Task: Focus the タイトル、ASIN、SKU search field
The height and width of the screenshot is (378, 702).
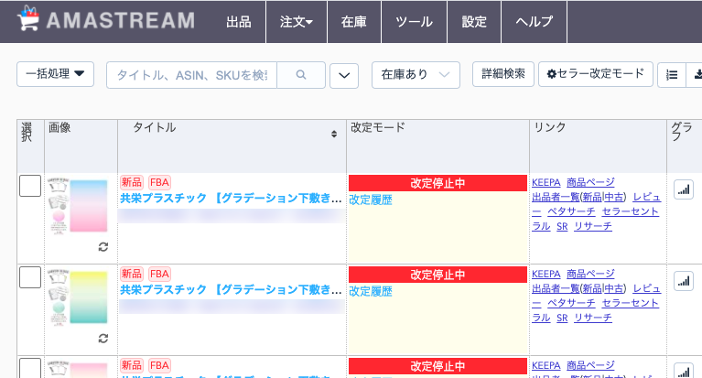Action: pyautogui.click(x=191, y=75)
